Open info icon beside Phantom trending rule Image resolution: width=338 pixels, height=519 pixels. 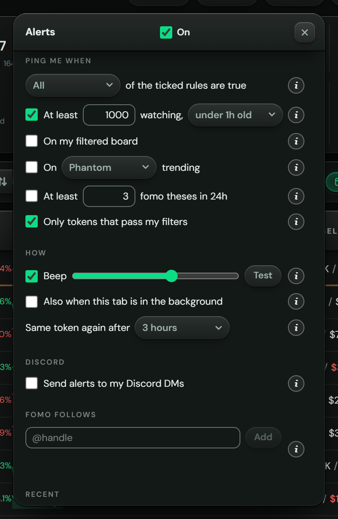click(296, 168)
